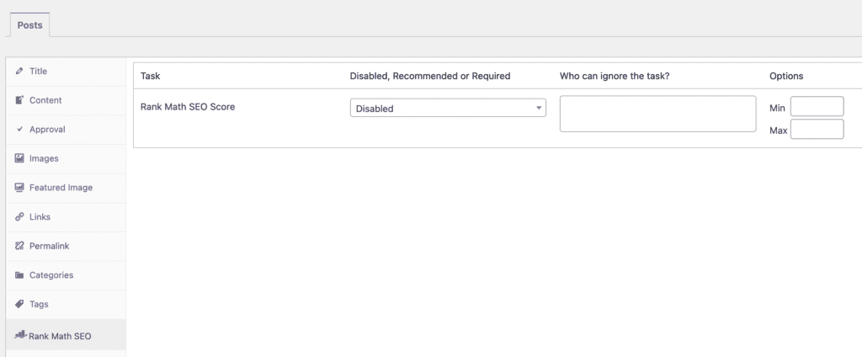Viewport: 862px width, 357px height.
Task: Click the Content document icon
Action: point(19,100)
